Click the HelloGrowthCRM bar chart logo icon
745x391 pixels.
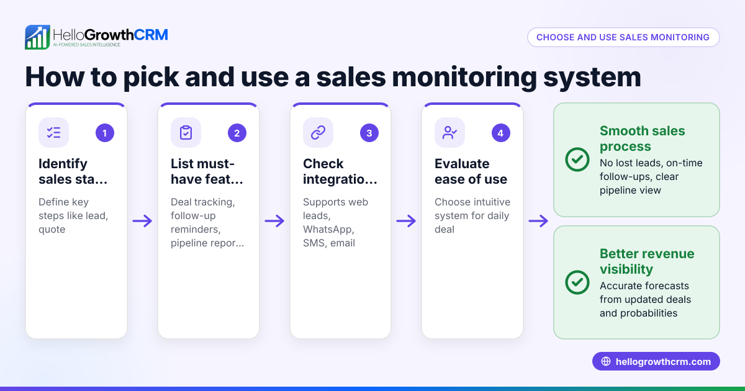click(x=37, y=37)
